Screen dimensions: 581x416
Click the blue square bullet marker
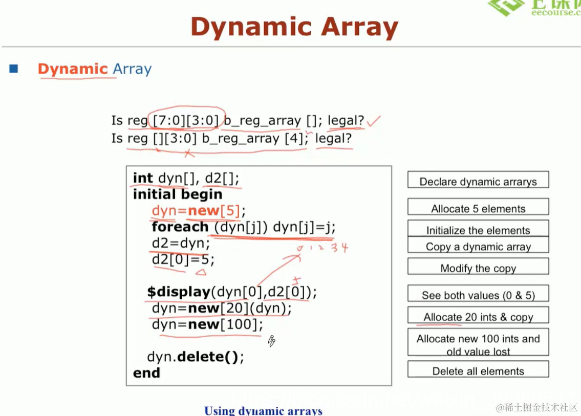point(14,69)
